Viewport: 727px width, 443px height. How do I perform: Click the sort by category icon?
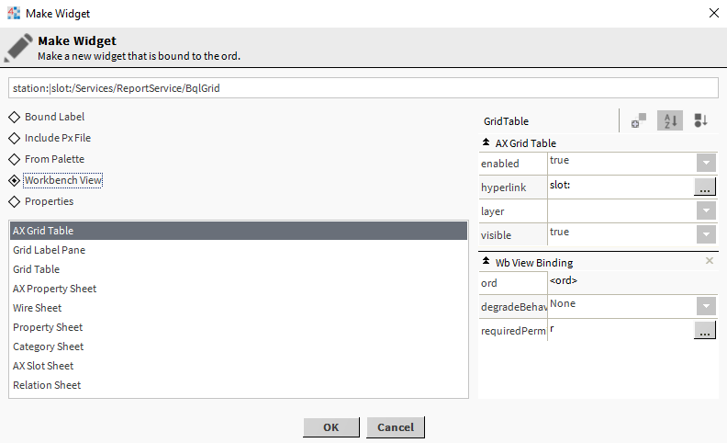click(701, 120)
